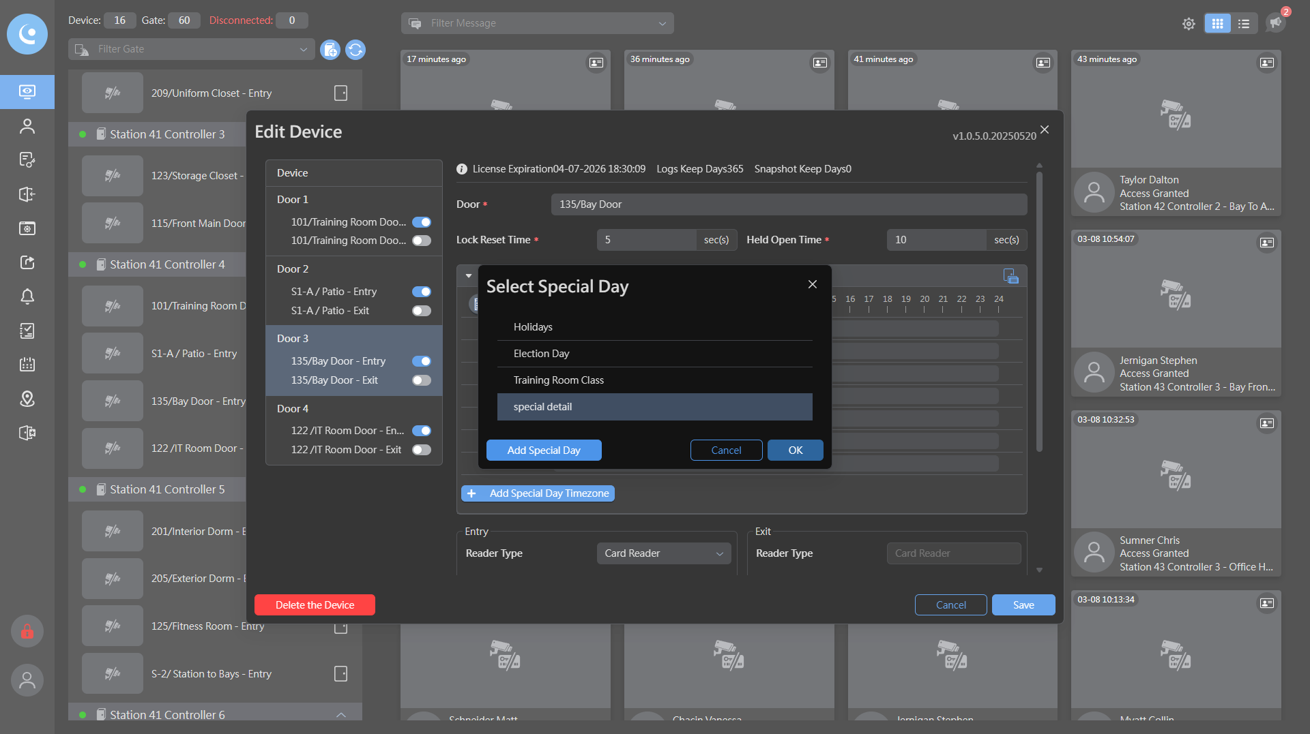Viewport: 1310px width, 734px height.
Task: Click the Lock Reset Time input field
Action: click(645, 240)
